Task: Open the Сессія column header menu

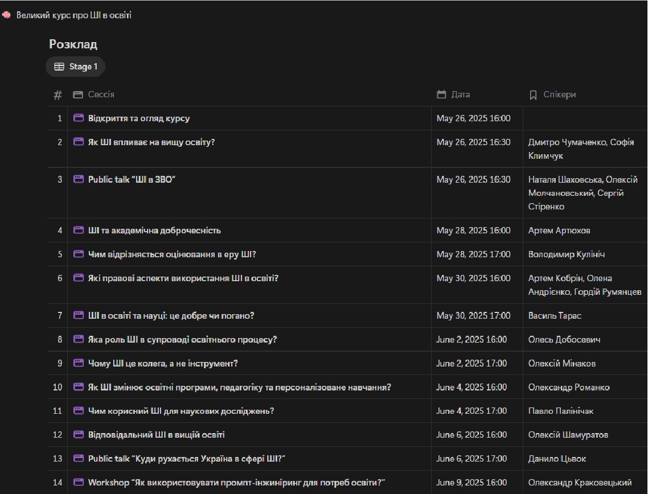Action: (101, 94)
